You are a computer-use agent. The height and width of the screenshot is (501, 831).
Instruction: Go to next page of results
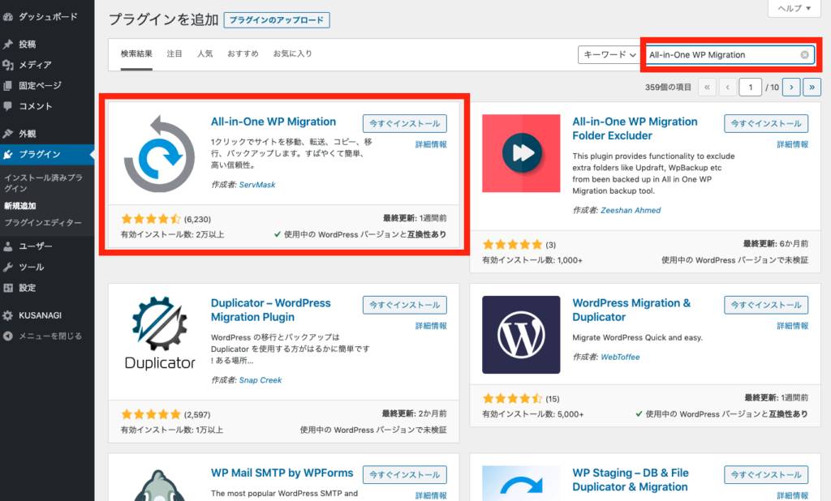791,88
